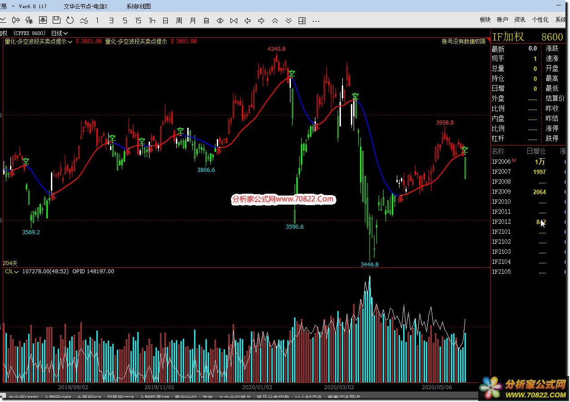
Task: Select IF2009 contract row
Action: pyautogui.click(x=528, y=191)
